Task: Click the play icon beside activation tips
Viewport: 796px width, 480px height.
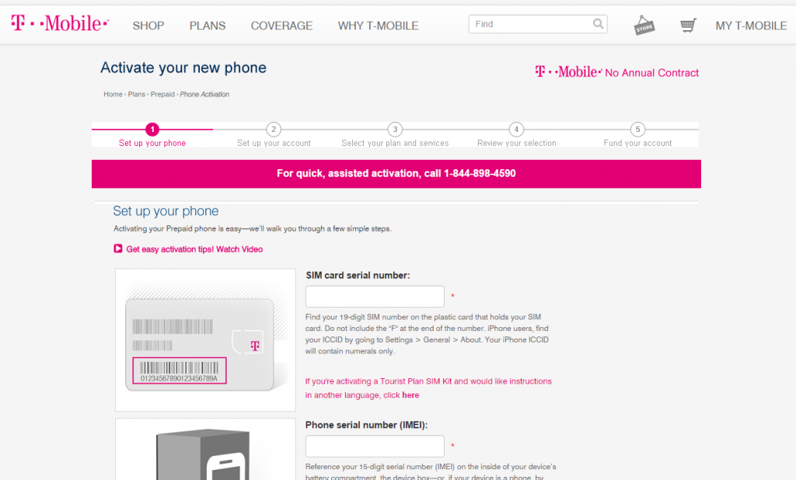Action: coord(118,249)
